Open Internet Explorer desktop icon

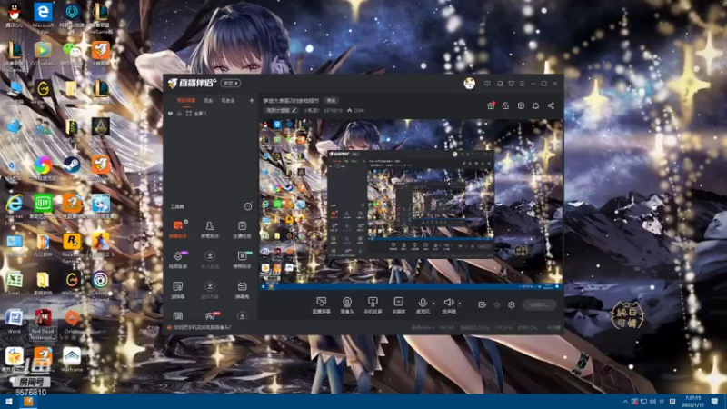(x=14, y=210)
